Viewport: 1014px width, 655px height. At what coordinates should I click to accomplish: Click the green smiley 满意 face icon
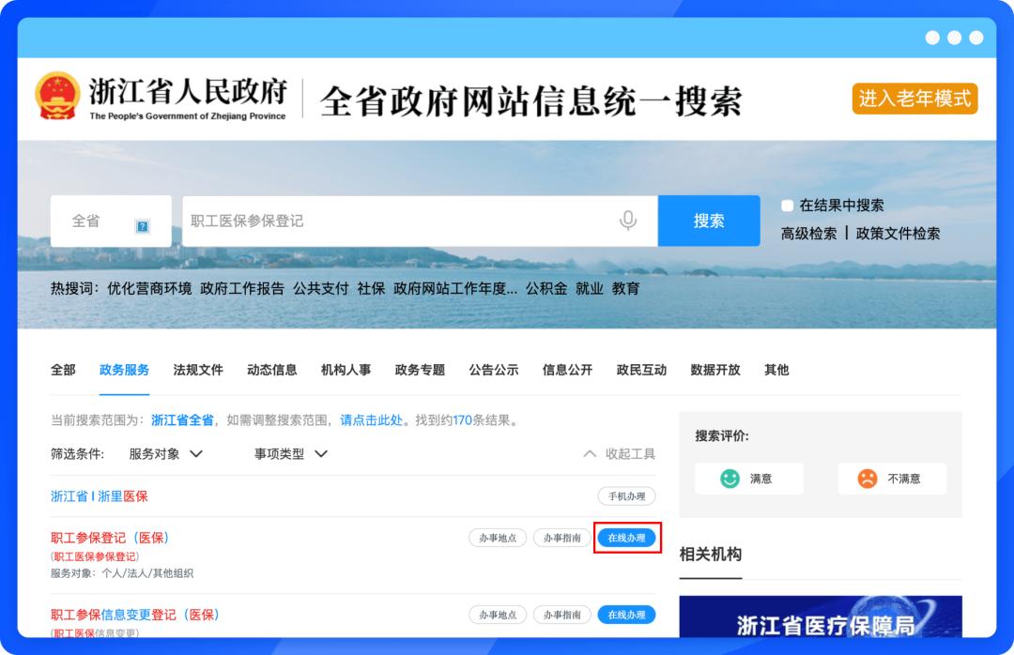coord(730,479)
